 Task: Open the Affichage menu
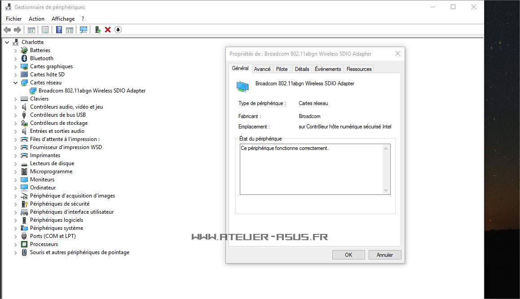63,19
